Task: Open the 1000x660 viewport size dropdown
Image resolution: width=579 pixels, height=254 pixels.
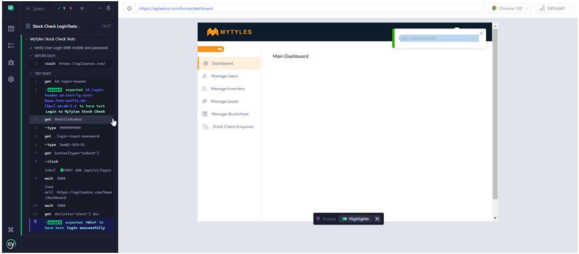Action: coord(554,8)
